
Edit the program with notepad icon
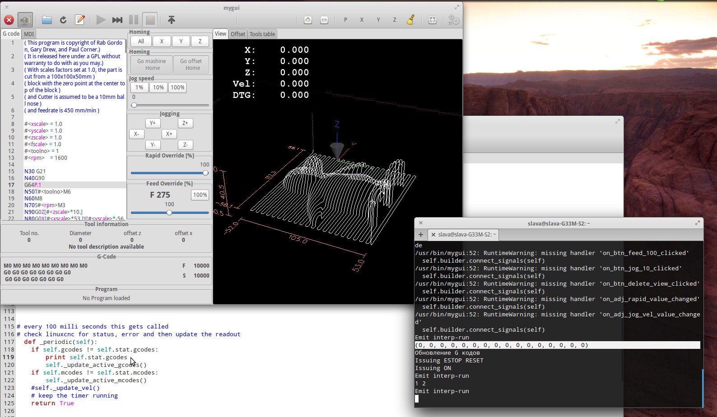80,20
